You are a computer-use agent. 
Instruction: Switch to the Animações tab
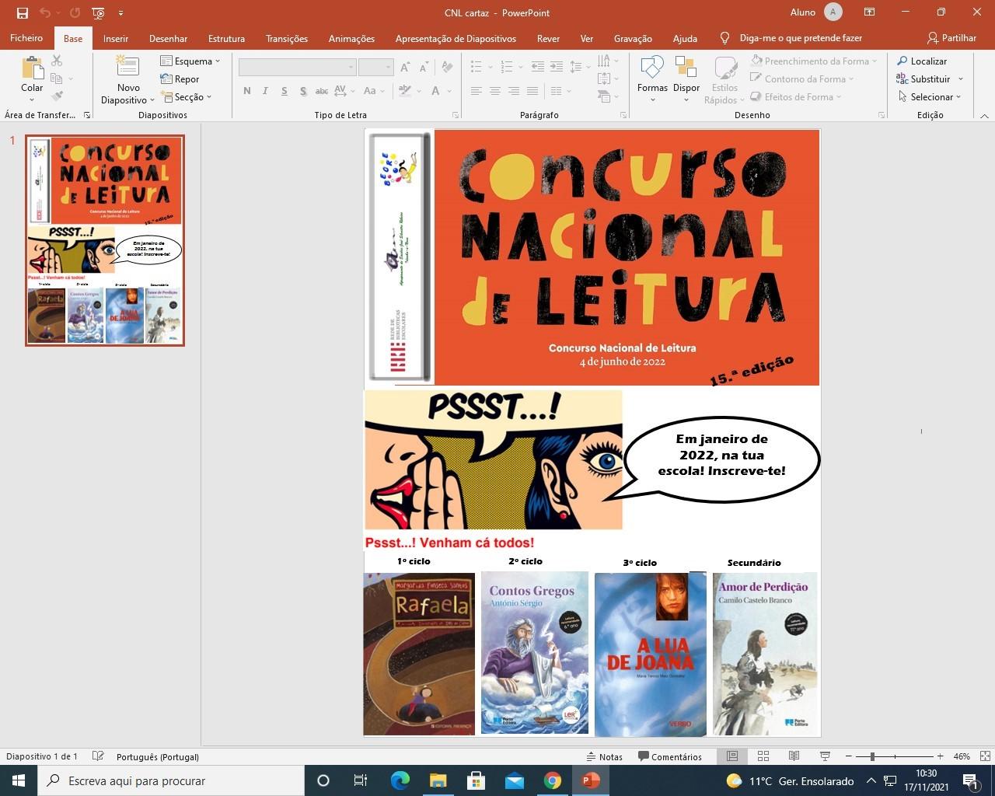[x=351, y=38]
